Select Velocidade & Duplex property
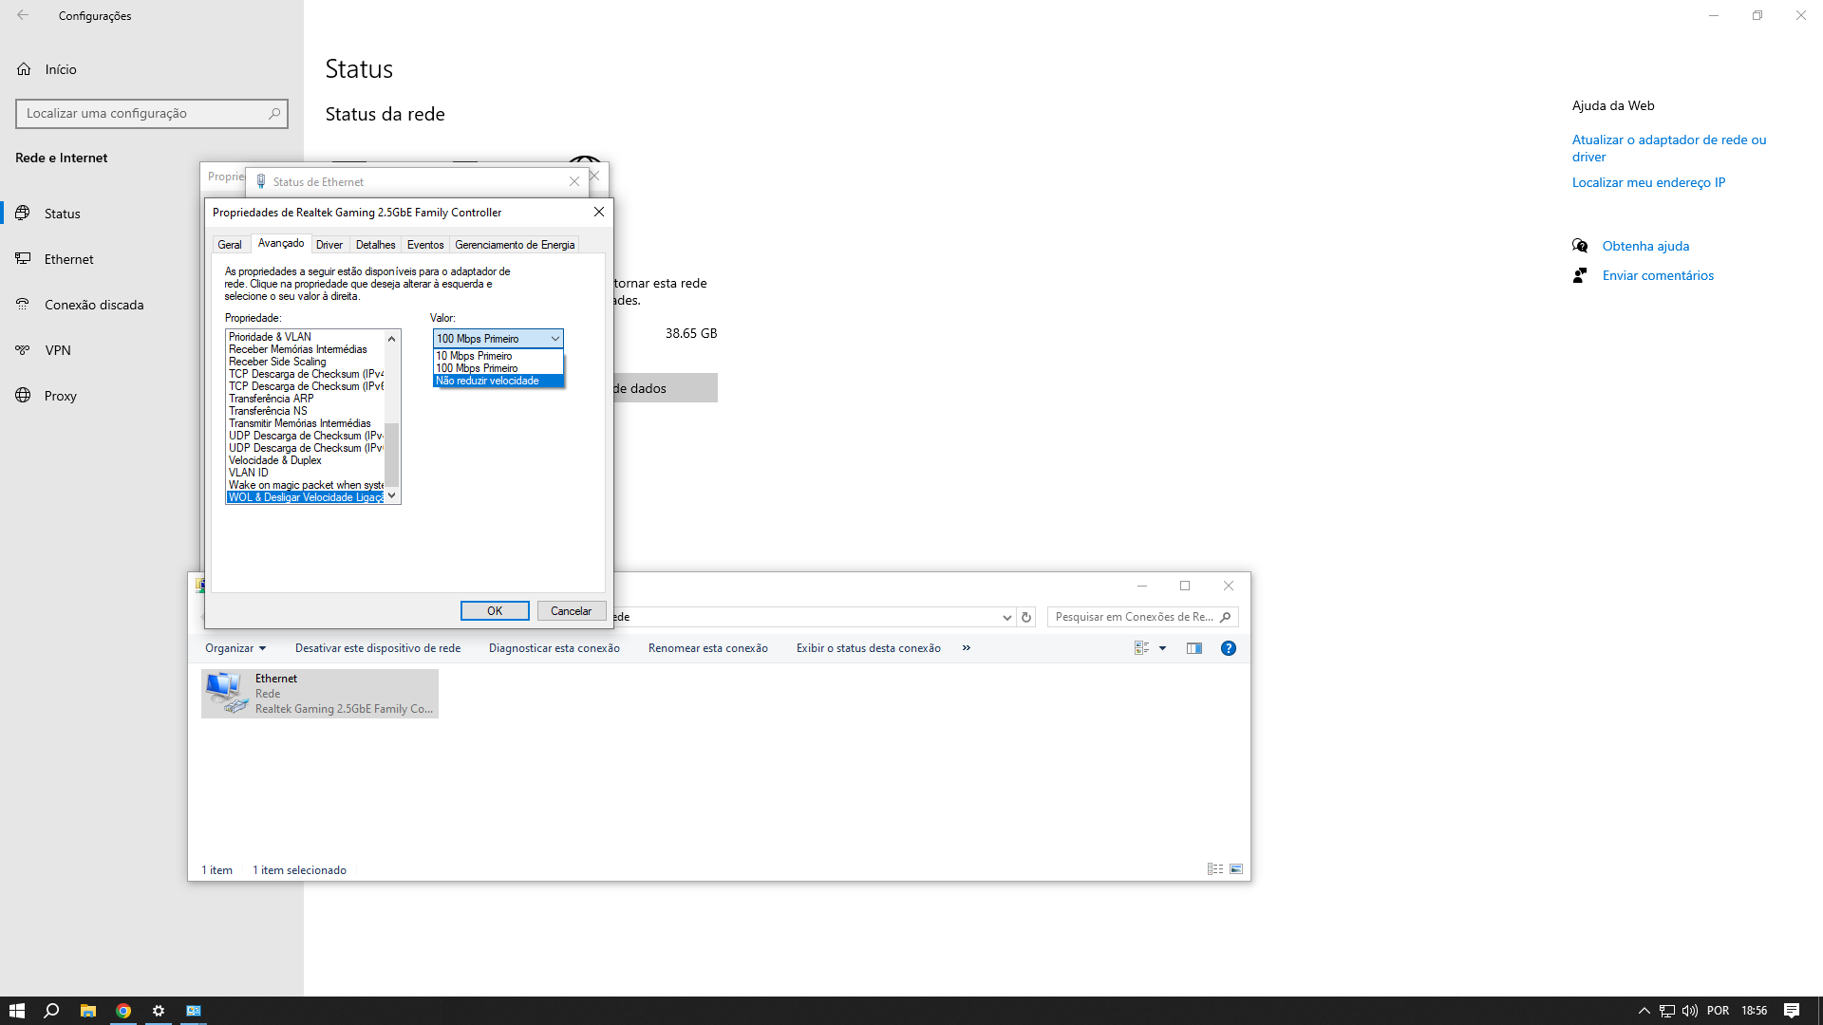This screenshot has width=1823, height=1025. click(x=274, y=460)
